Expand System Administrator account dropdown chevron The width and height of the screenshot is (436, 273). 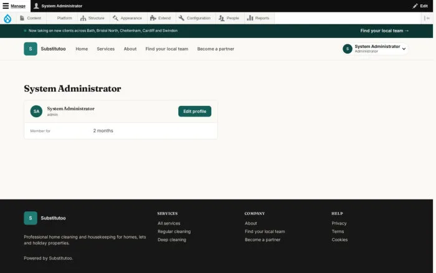[404, 49]
